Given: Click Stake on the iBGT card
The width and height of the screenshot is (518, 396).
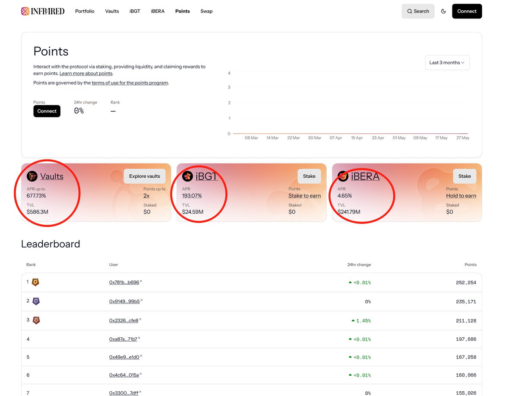Looking at the screenshot, I should [309, 176].
